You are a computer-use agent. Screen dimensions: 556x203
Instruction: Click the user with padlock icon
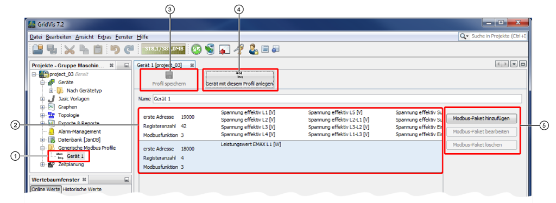click(x=253, y=49)
